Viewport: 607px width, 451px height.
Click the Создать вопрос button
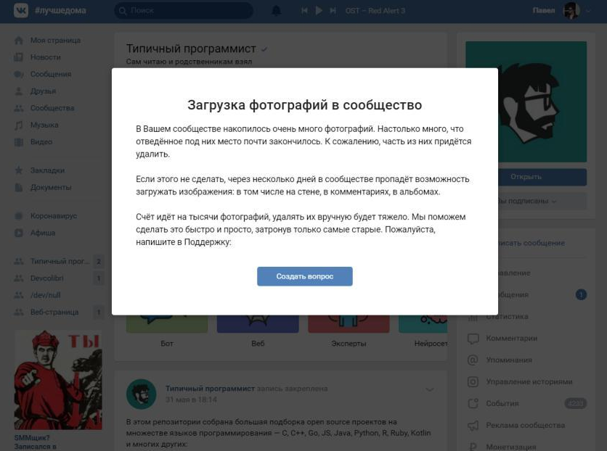[x=305, y=276]
